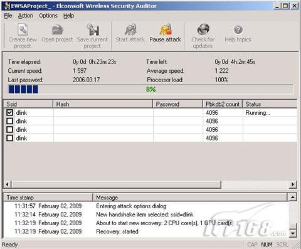Uncheck the first dlink row with Running status
This screenshot has width=301, height=249.
pos(9,113)
